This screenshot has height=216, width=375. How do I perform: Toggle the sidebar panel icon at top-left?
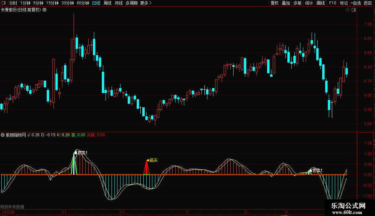(4, 3)
